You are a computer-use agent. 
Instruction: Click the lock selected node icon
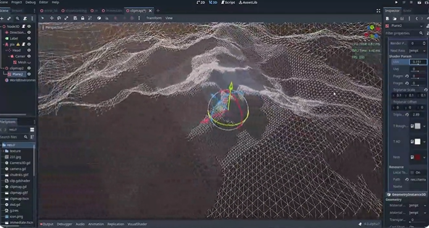point(82,18)
